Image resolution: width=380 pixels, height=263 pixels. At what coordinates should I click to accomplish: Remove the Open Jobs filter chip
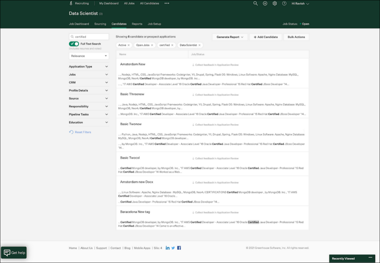tap(152, 45)
